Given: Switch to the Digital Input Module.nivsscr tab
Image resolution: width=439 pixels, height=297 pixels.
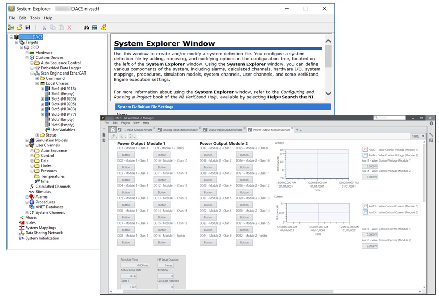Looking at the screenshot, I should pyautogui.click(x=225, y=130).
